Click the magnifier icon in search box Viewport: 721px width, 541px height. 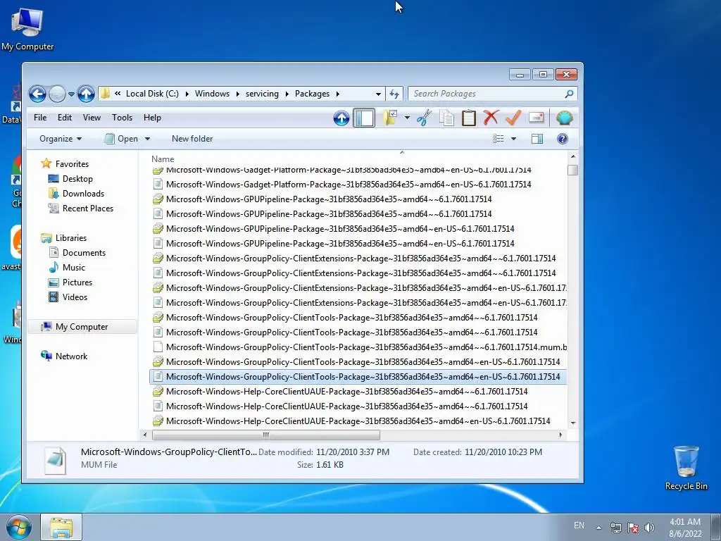click(569, 94)
